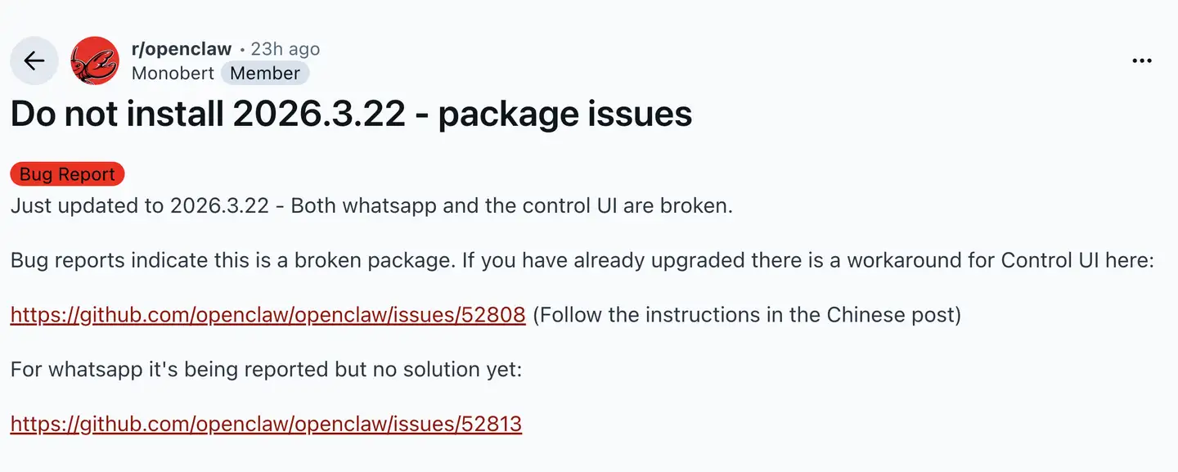1178x472 pixels.
Task: Click the 23h ago timestamp
Action: [286, 49]
